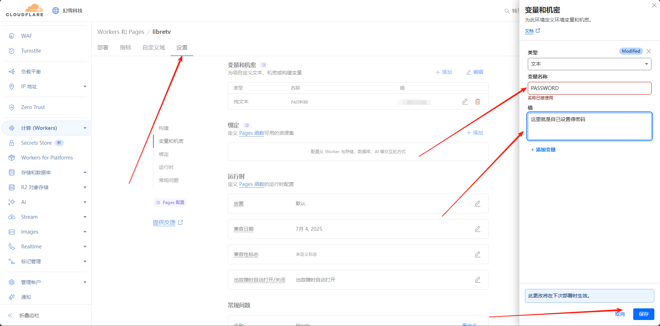Expand the 标记管理 sidebar section
Image resolution: width=660 pixels, height=326 pixels.
pyautogui.click(x=85, y=261)
